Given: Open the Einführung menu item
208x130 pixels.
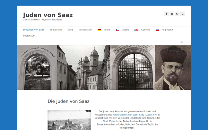Looking at the screenshot, I should [56, 30].
